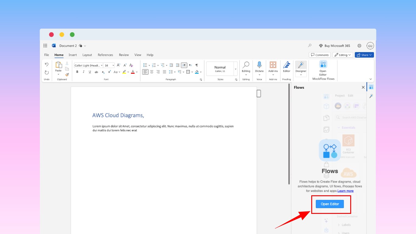Click the Cut scissors icon
Image resolution: width=416 pixels, height=234 pixels.
[67, 63]
